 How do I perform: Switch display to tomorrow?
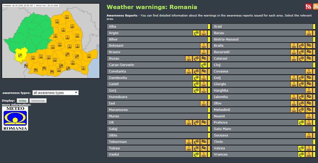tap(38, 101)
